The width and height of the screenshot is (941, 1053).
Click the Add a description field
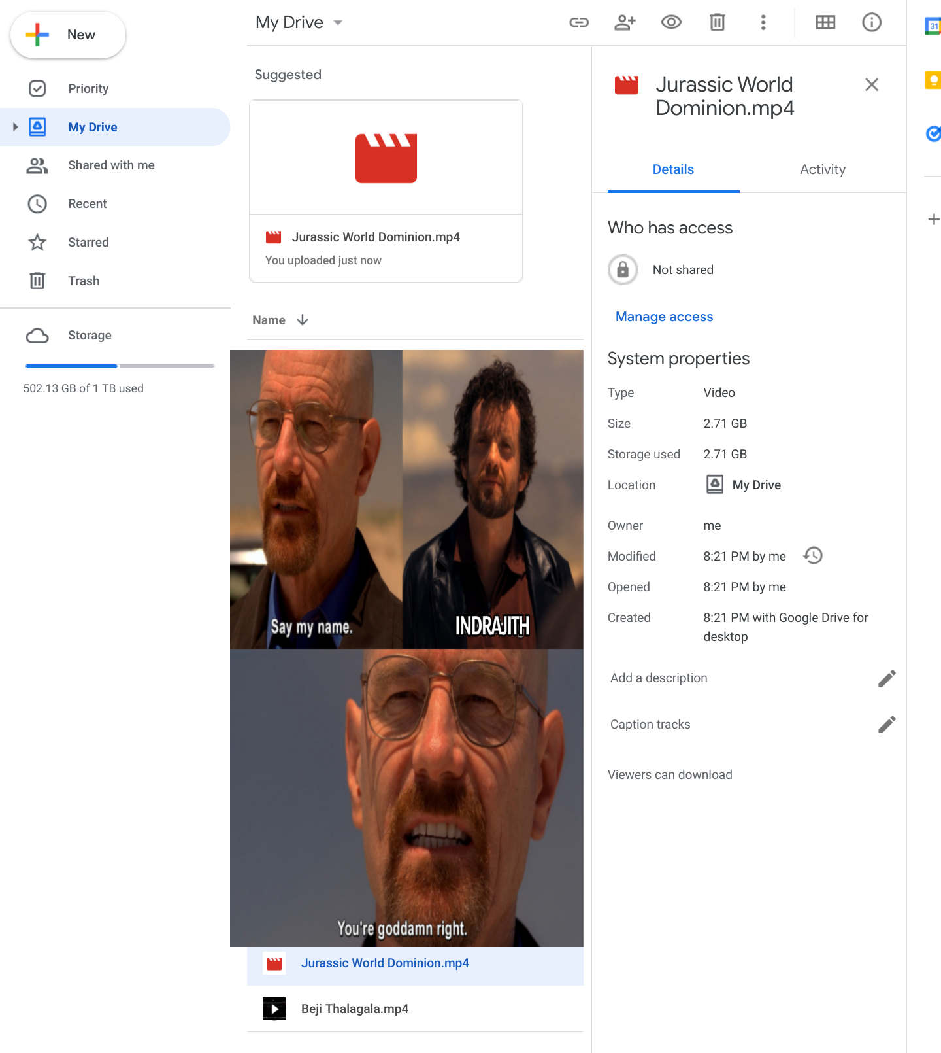click(x=659, y=678)
